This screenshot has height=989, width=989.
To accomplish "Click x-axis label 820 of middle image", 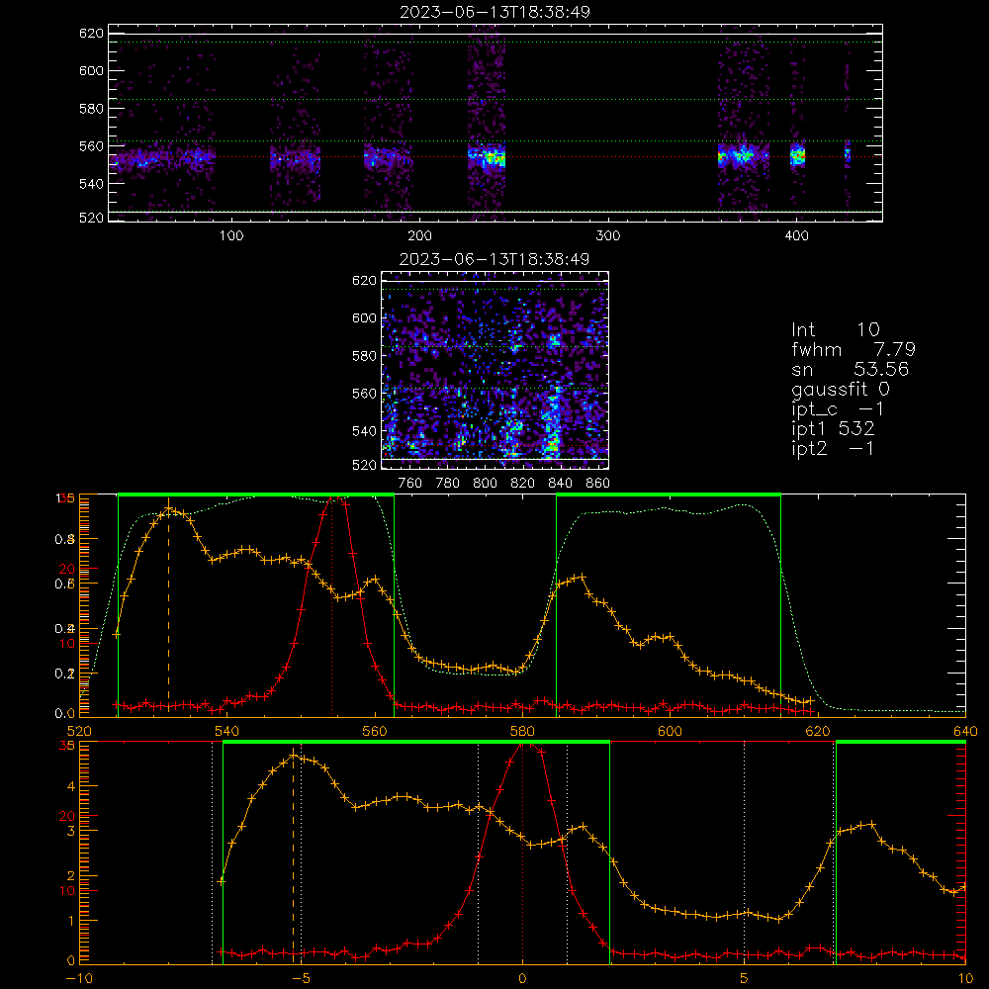I will point(523,484).
